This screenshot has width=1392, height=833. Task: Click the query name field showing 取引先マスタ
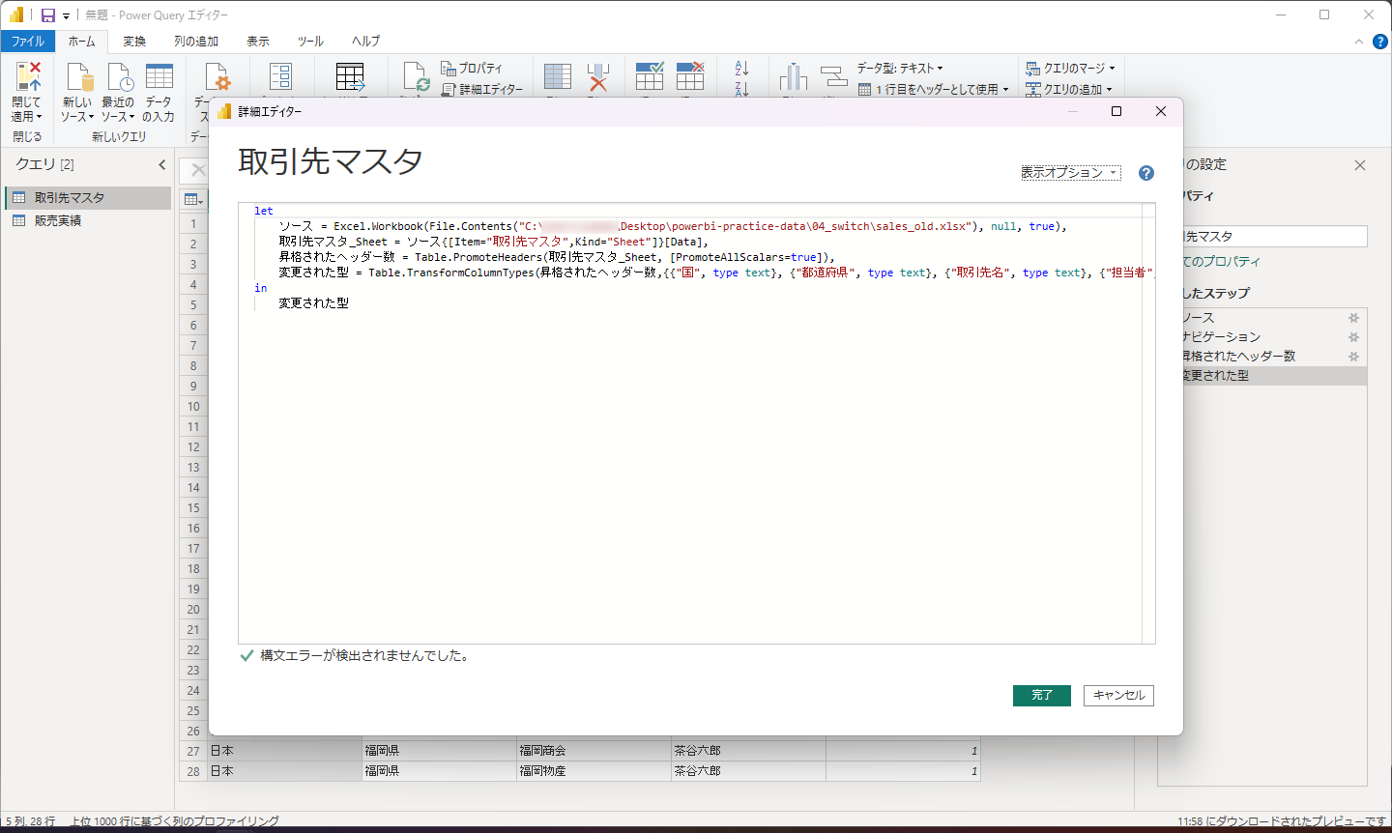(1274, 236)
